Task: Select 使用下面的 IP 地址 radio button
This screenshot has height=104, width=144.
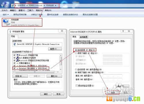Action: point(76,53)
